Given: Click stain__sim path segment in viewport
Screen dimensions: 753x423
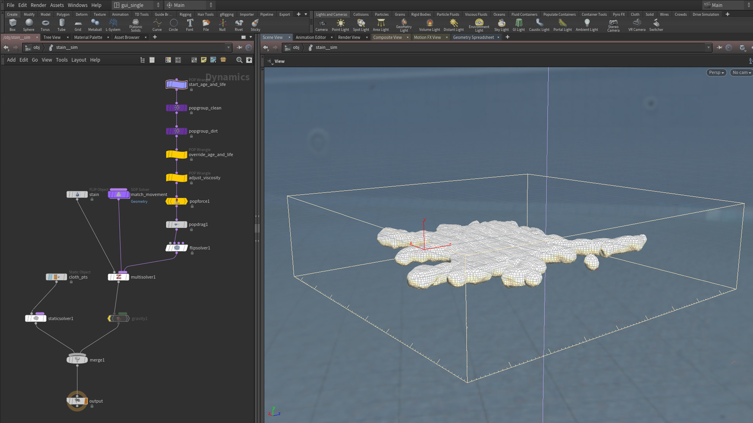Looking at the screenshot, I should pos(326,47).
